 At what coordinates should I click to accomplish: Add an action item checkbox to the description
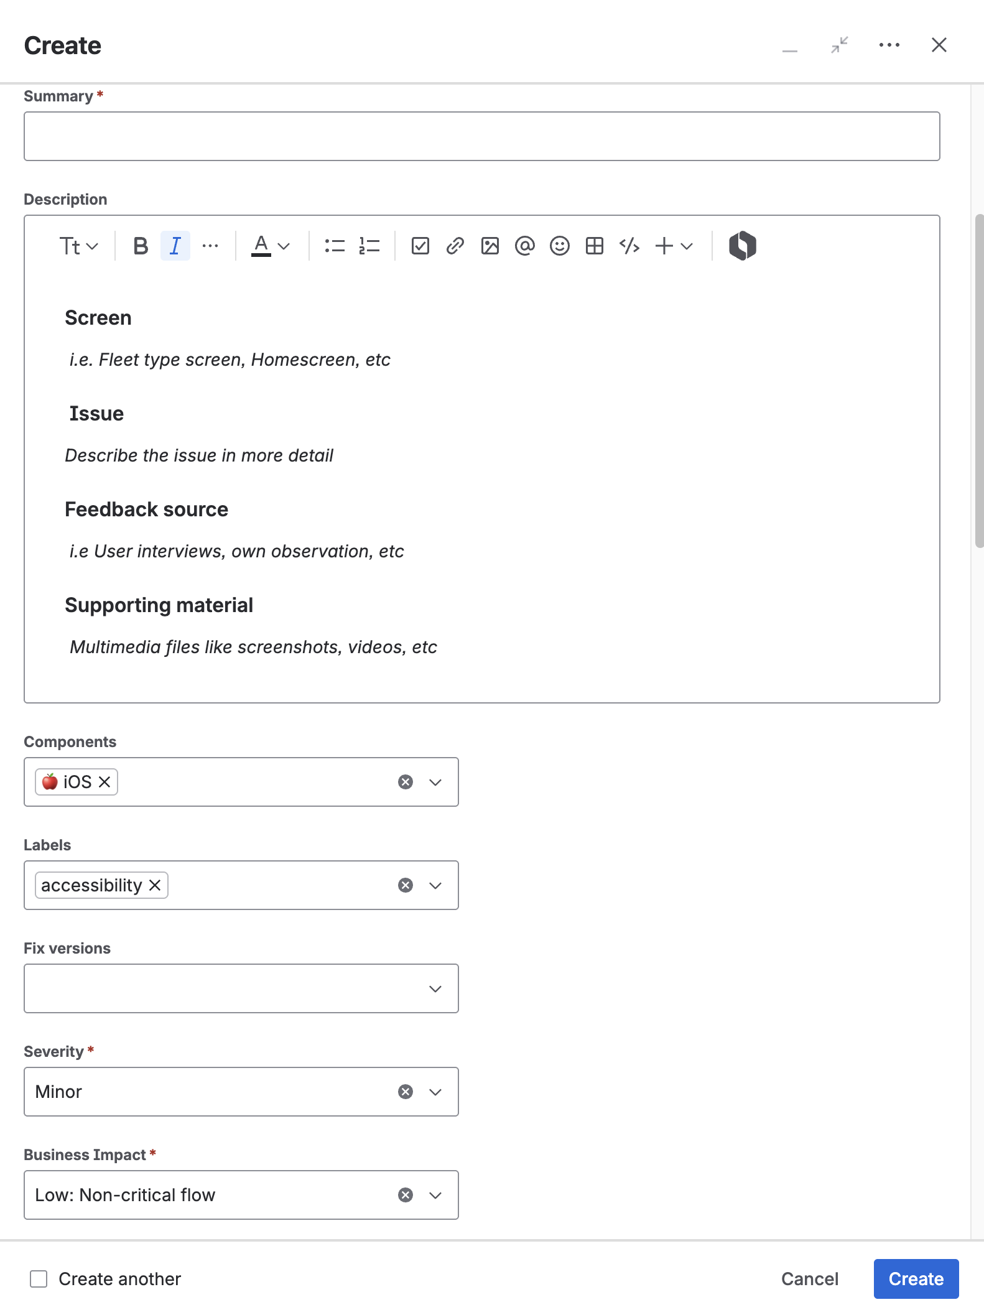tap(420, 246)
